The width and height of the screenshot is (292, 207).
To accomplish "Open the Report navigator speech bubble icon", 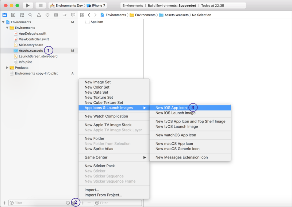I will (x=73, y=15).
